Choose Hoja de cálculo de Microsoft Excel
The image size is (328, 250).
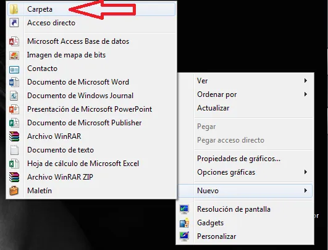click(91, 164)
